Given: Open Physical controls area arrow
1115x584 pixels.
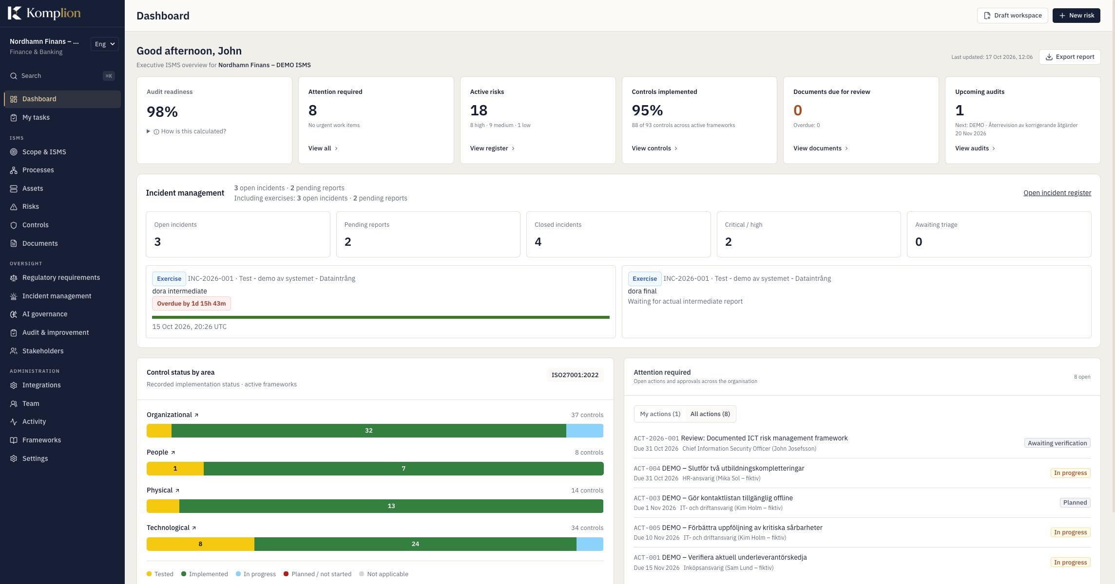Looking at the screenshot, I should (177, 491).
